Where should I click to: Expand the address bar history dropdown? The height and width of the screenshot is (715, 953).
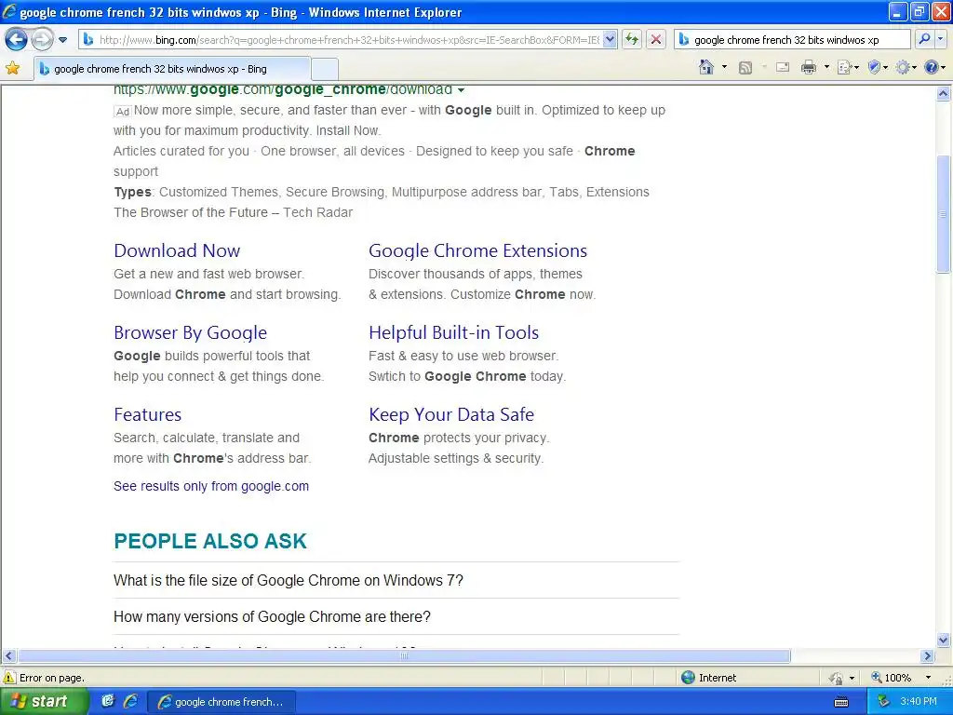(x=611, y=39)
